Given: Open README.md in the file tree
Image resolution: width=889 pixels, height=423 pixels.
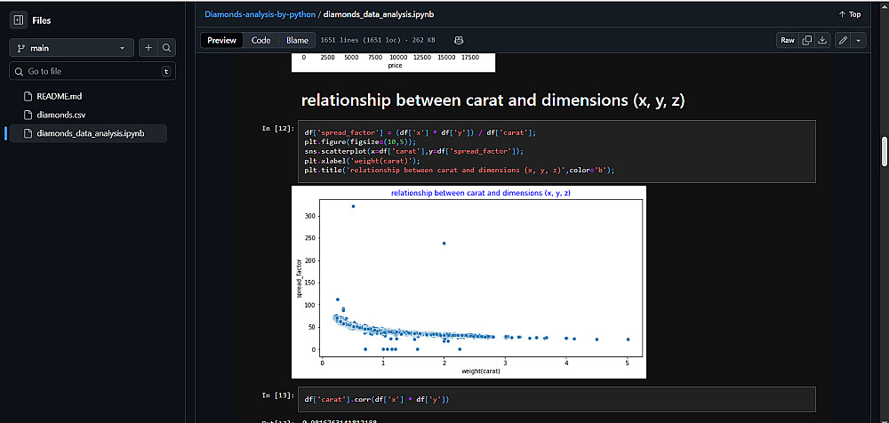Looking at the screenshot, I should click(60, 96).
